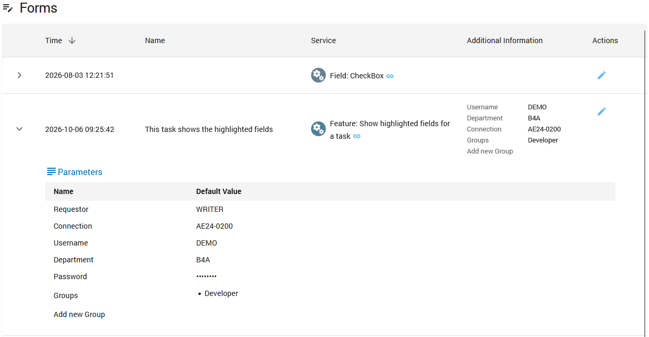Click the WRITER default value
This screenshot has width=649, height=337.
(210, 209)
